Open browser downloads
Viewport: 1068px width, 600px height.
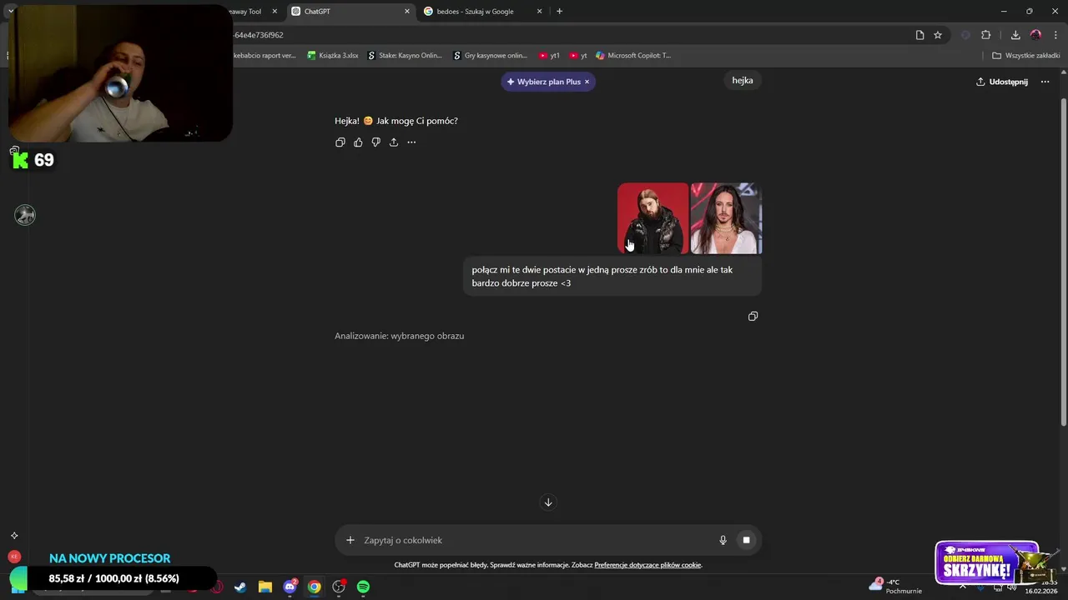click(1015, 35)
